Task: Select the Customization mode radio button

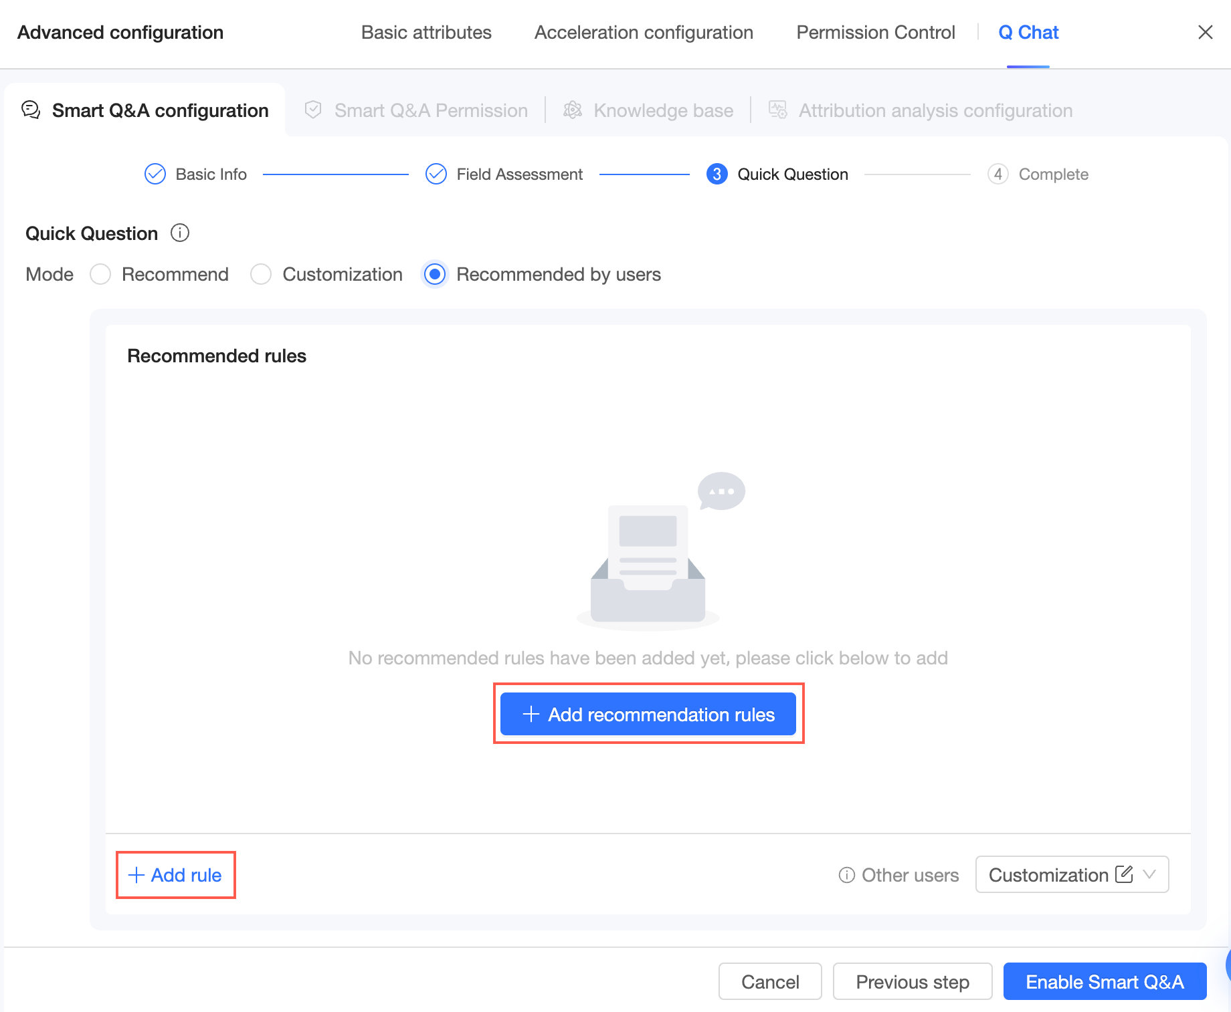Action: [261, 274]
